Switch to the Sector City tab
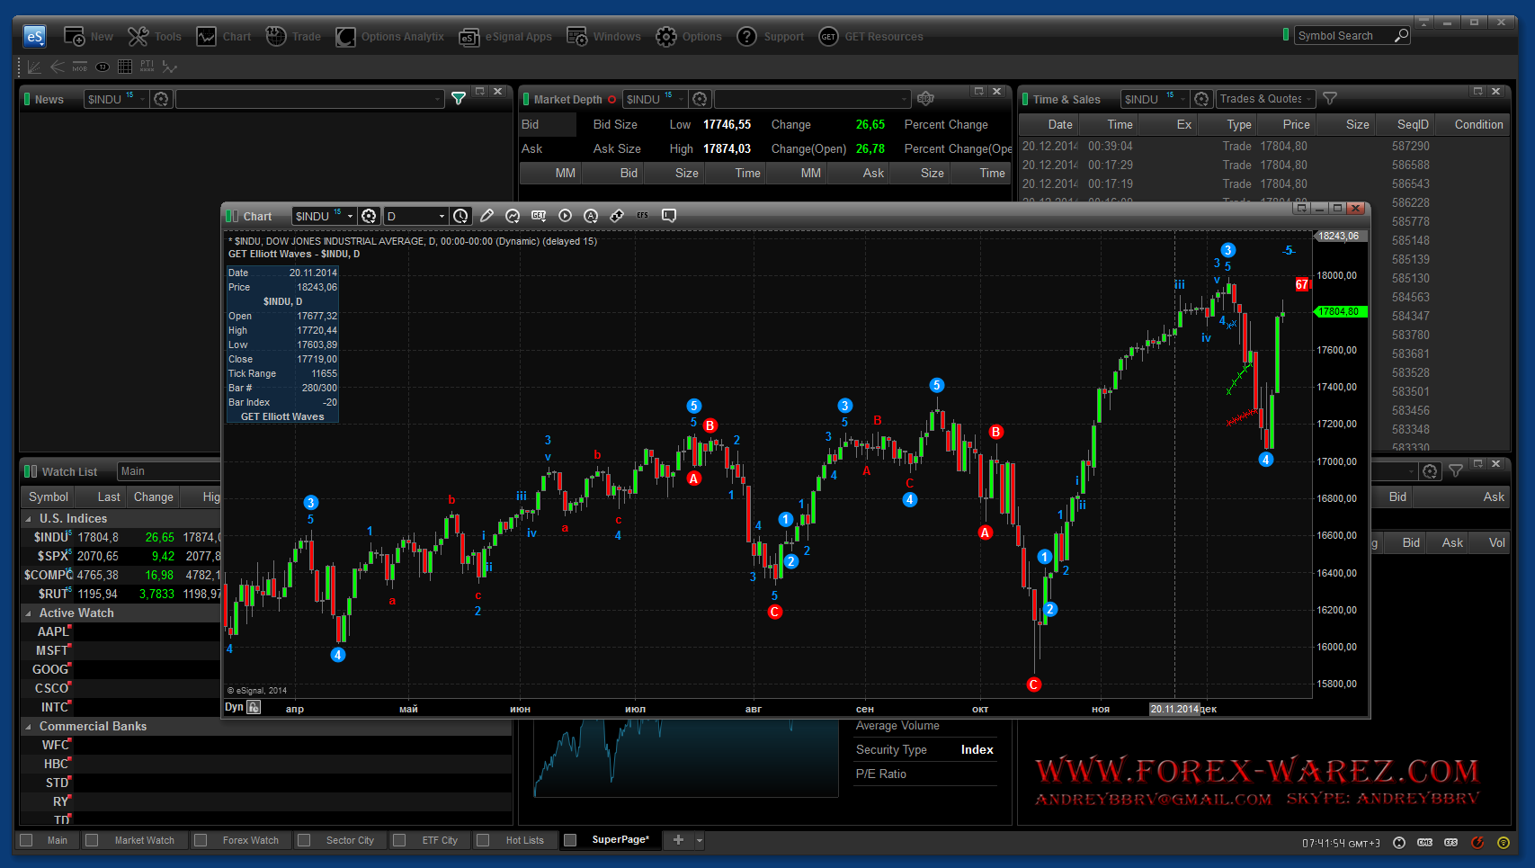Viewport: 1535px width, 868px height. tap(350, 840)
